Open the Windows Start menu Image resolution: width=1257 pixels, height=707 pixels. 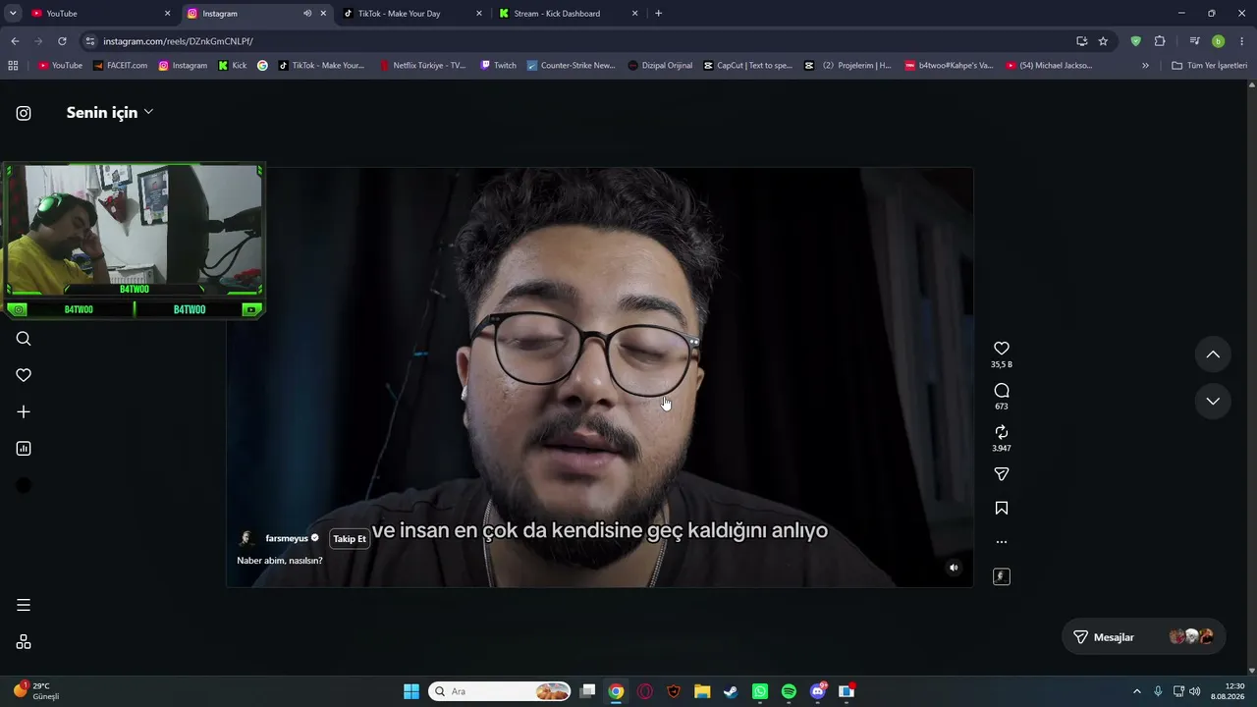(411, 691)
